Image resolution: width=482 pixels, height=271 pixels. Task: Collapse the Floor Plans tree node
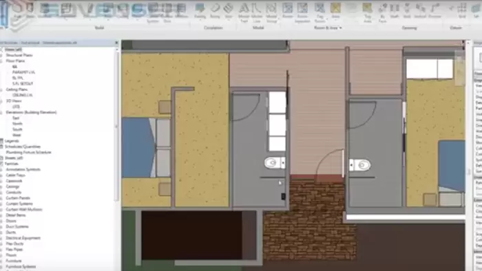pyautogui.click(x=1, y=61)
